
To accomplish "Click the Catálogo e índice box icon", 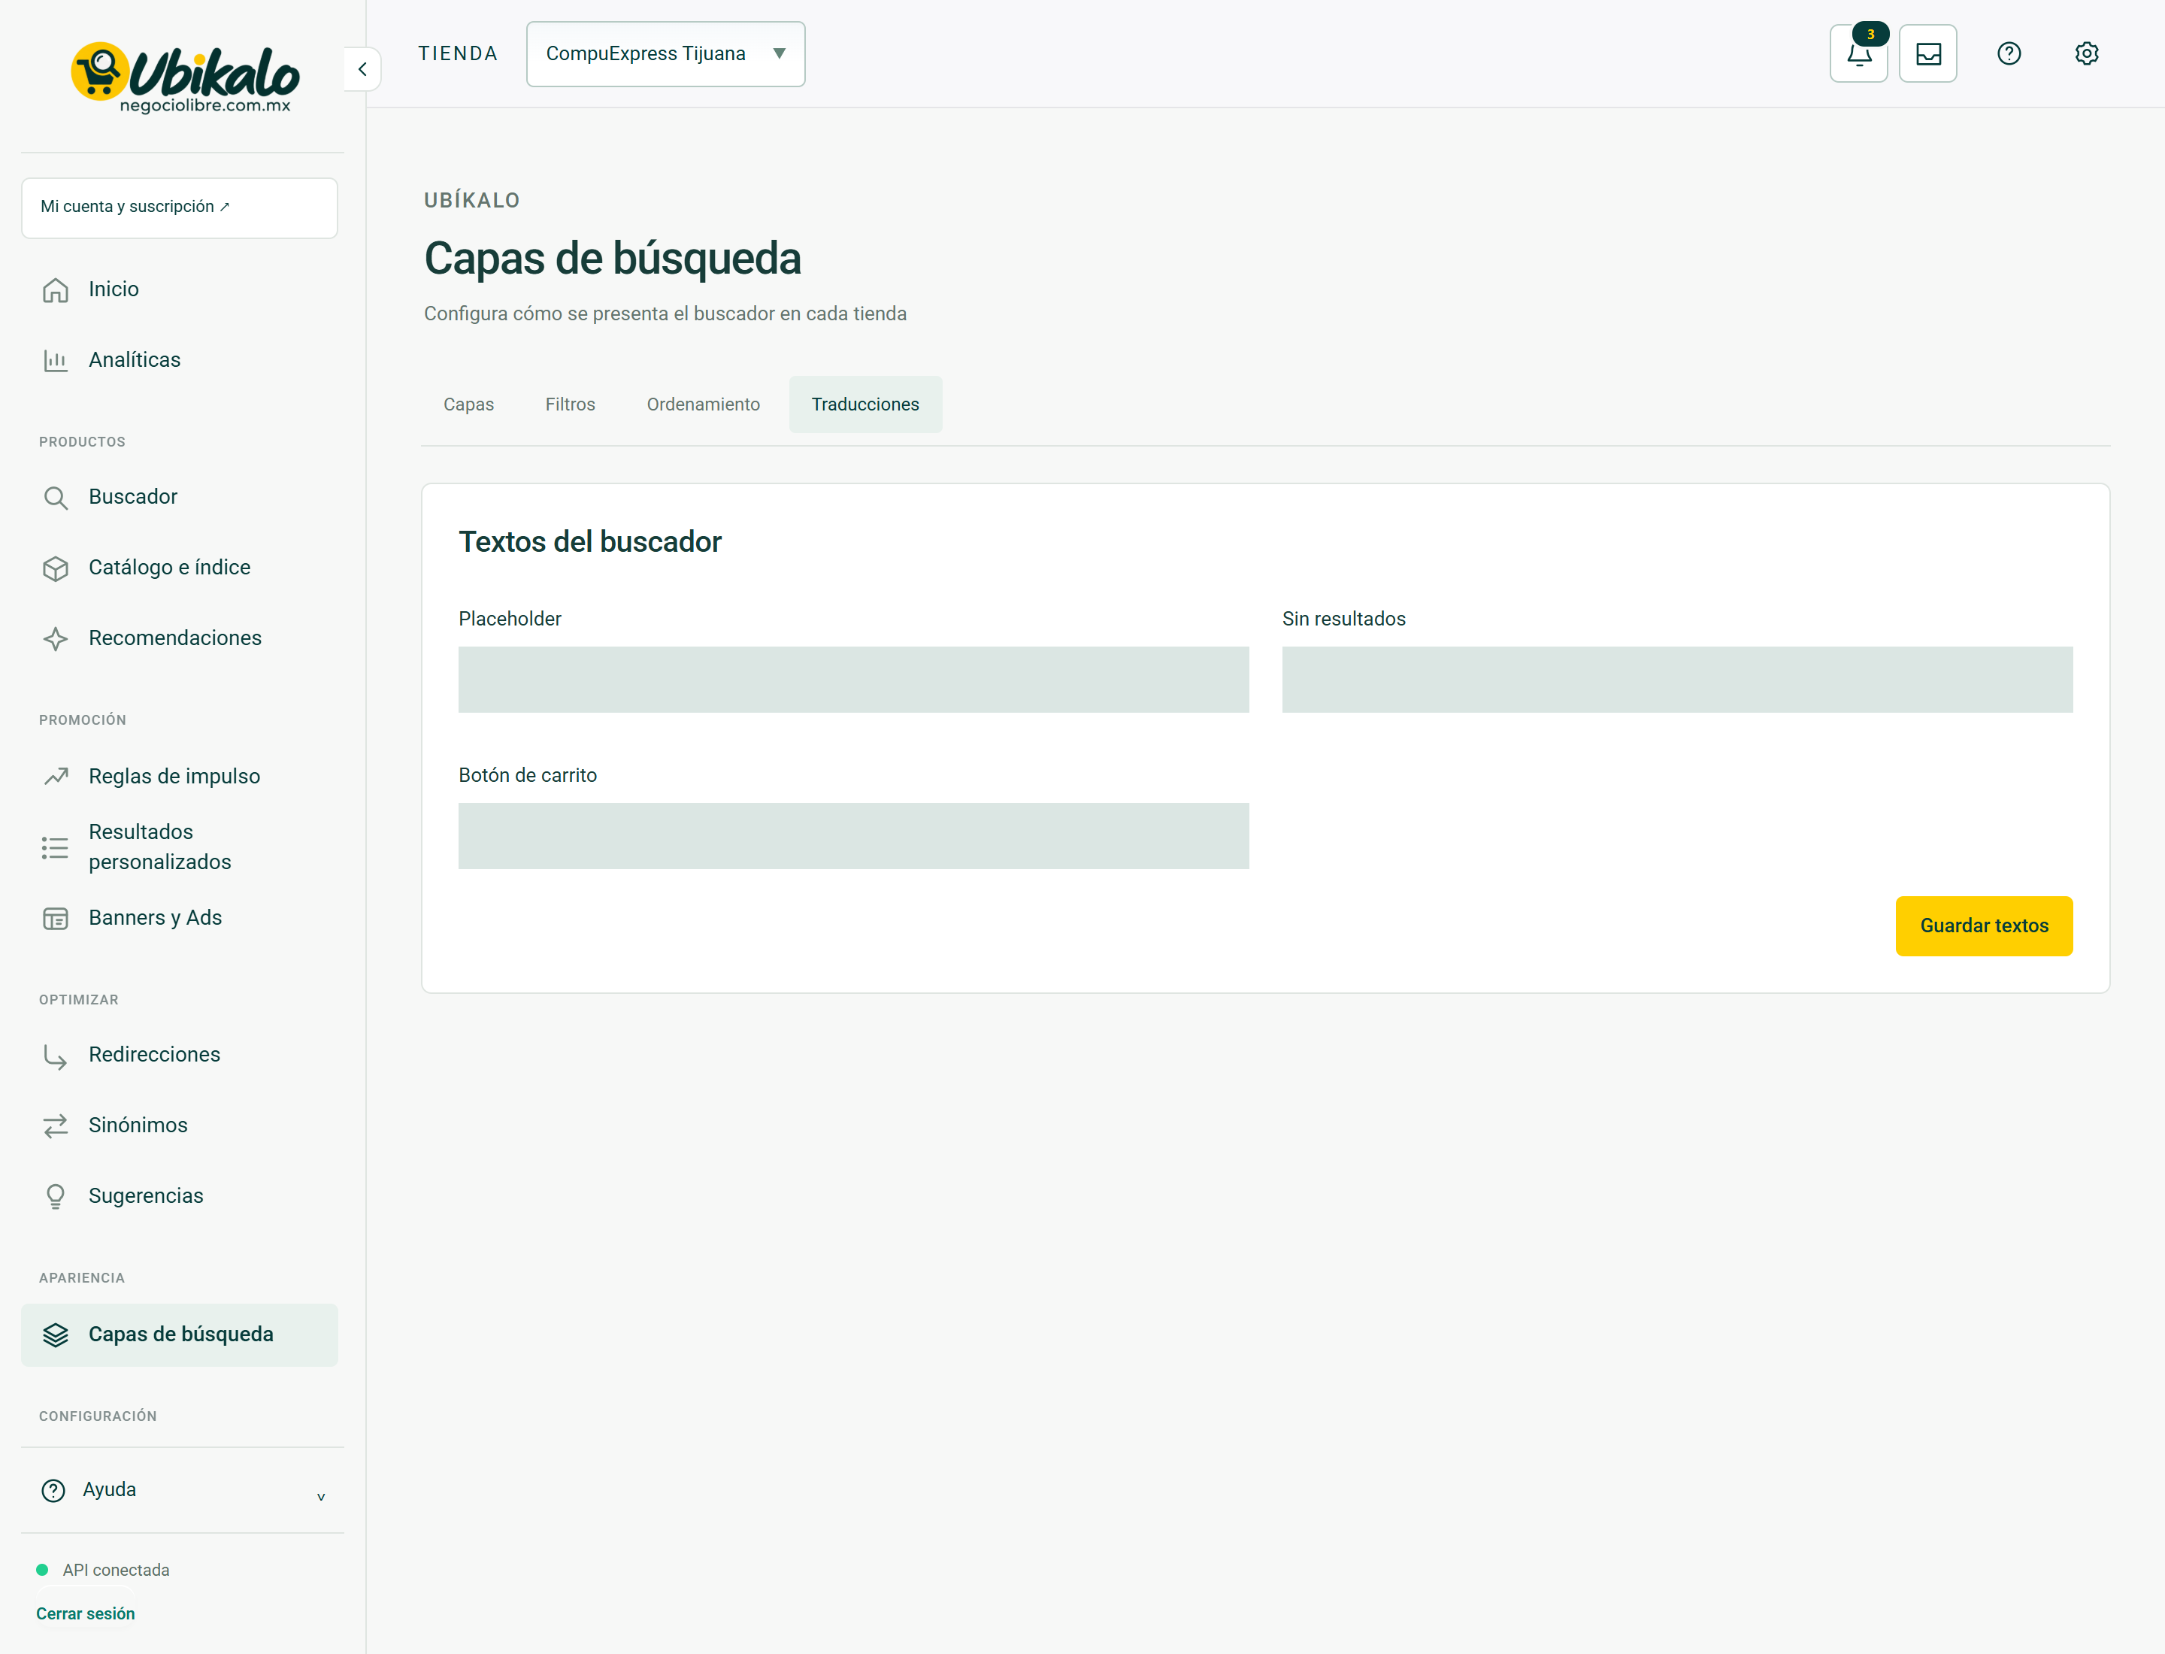I will 55,568.
